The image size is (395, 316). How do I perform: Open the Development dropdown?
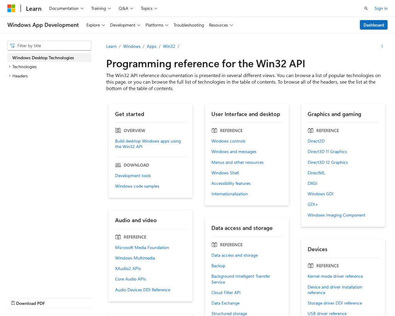pyautogui.click(x=125, y=25)
